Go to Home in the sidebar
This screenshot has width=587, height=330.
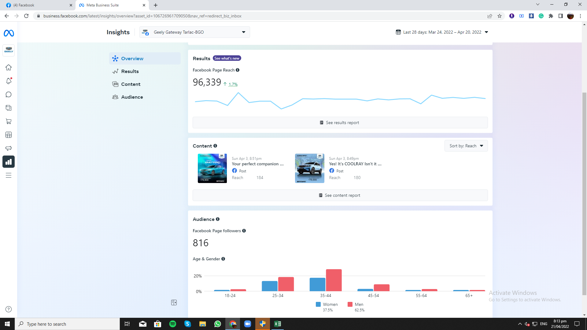click(9, 67)
